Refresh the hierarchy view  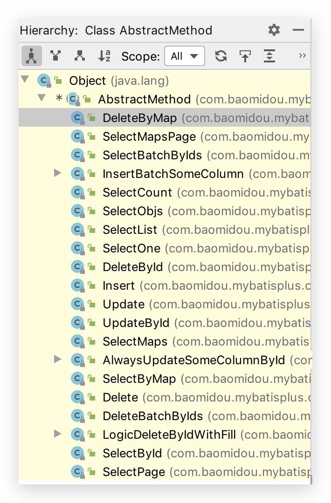[x=221, y=56]
